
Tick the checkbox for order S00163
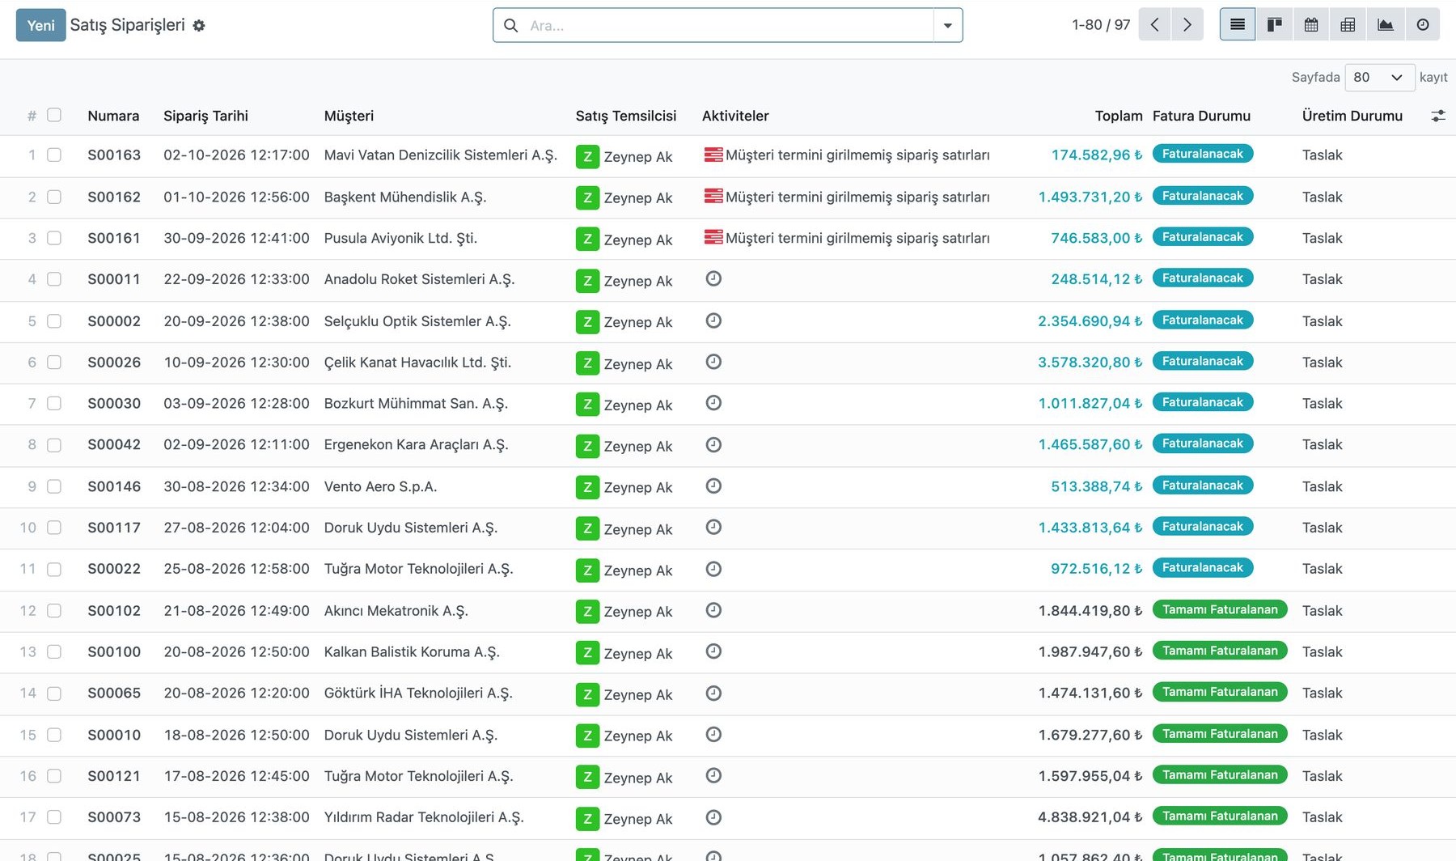54,155
